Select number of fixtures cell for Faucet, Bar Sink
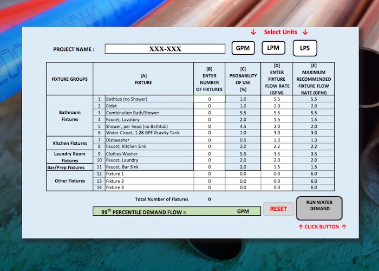 point(210,167)
